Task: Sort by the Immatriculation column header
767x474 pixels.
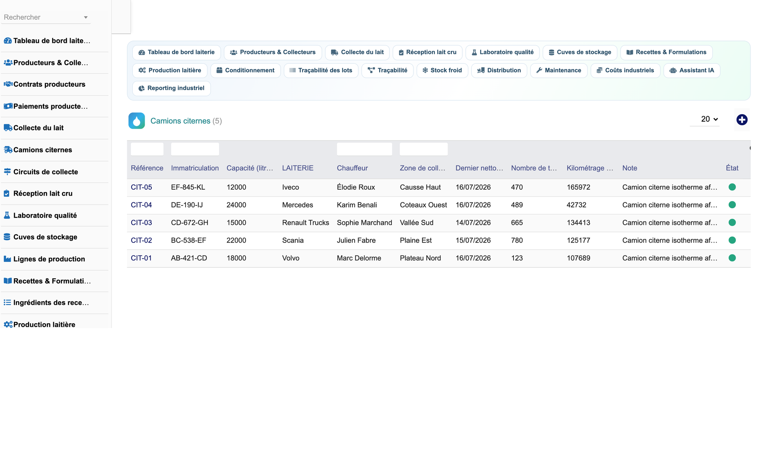Action: pos(195,168)
